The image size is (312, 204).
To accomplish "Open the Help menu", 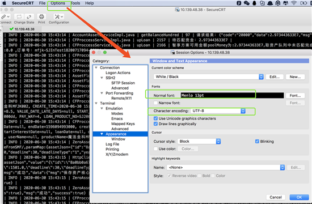I will (x=90, y=3).
